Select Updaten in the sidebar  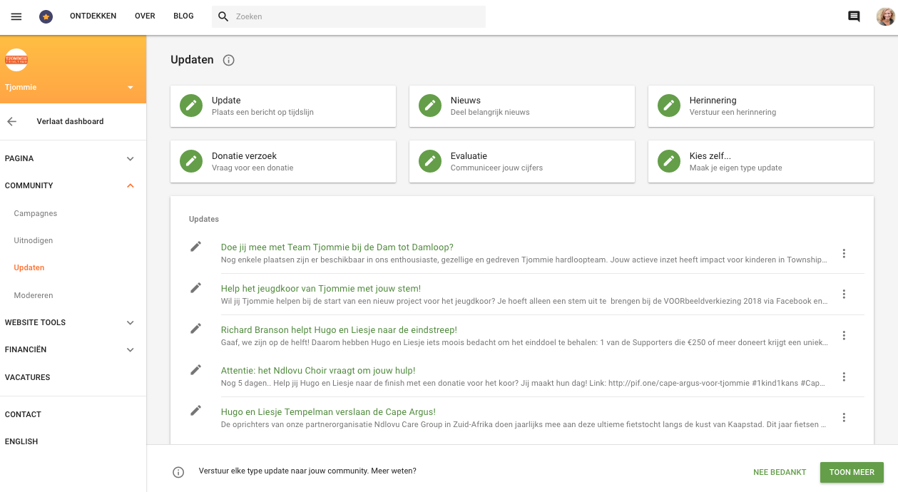[29, 267]
